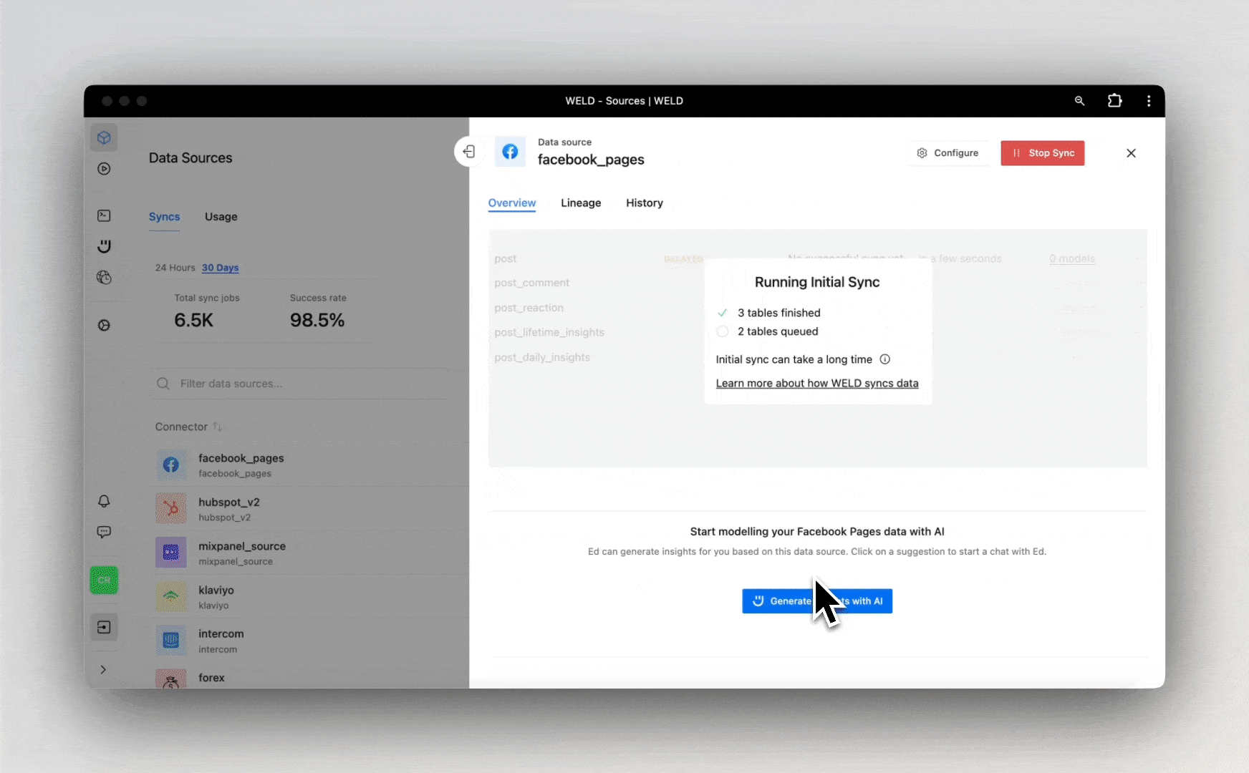
Task: Click the Stop Sync button
Action: [1042, 153]
